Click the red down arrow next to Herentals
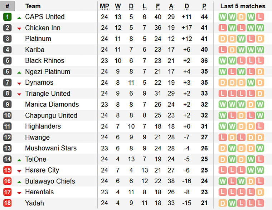Image resolution: width=272 pixels, height=210 pixels. (19, 193)
